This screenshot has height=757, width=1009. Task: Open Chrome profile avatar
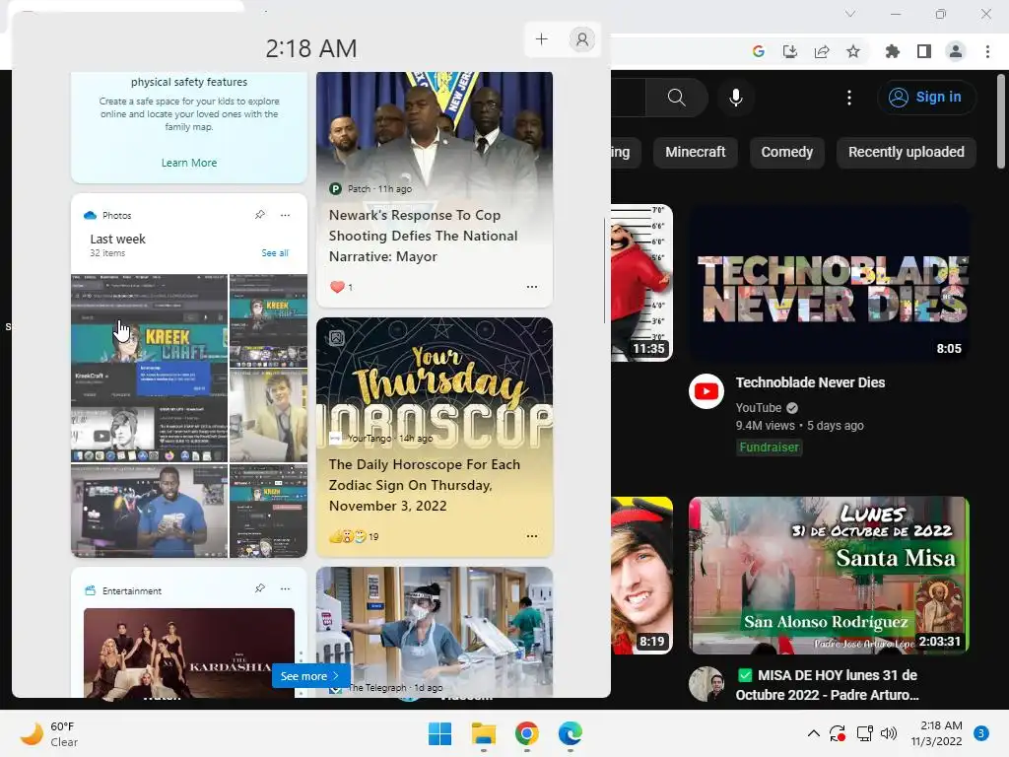tap(956, 51)
